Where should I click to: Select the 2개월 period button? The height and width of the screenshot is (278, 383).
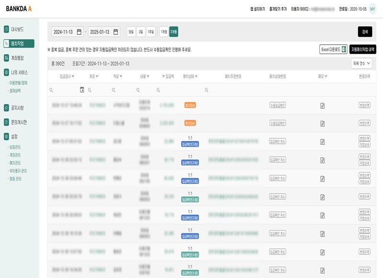point(174,32)
